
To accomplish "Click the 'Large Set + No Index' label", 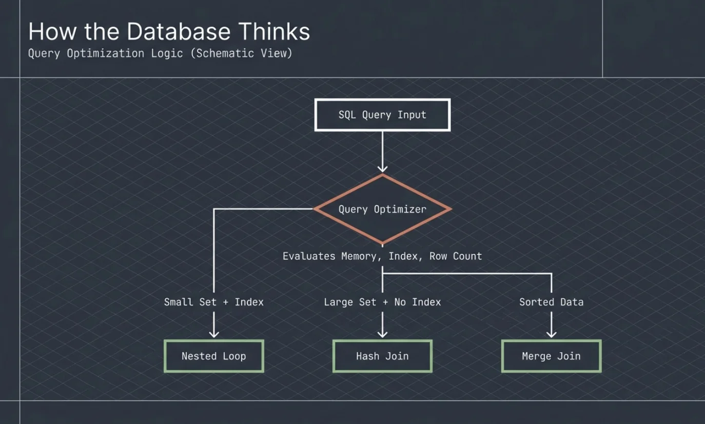I will tap(382, 302).
